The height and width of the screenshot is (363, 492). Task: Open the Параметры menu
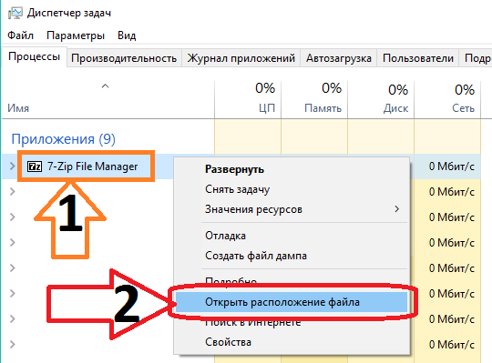tap(76, 35)
